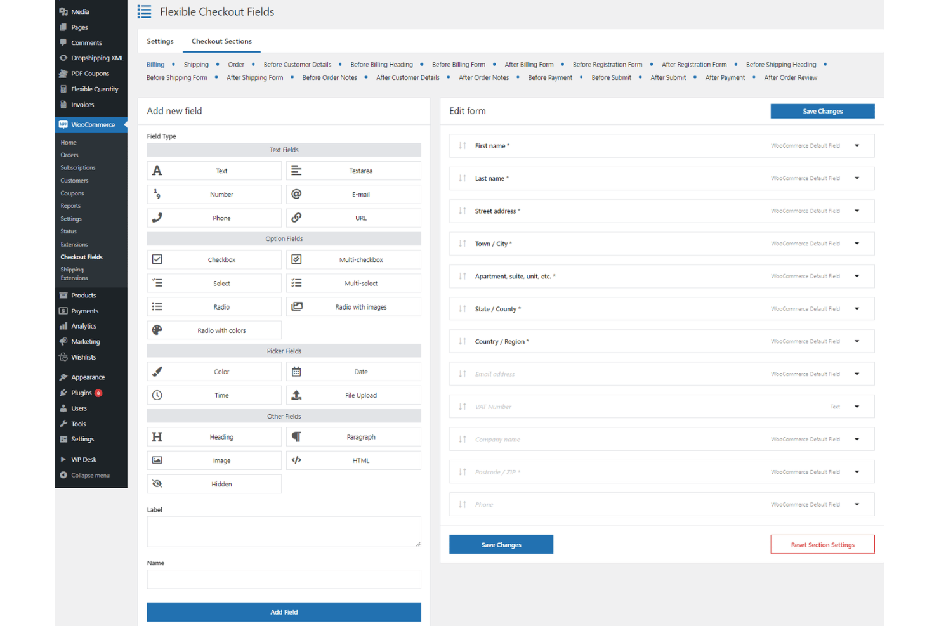The width and height of the screenshot is (939, 626).
Task: Expand the Last name field options
Action: pyautogui.click(x=857, y=178)
